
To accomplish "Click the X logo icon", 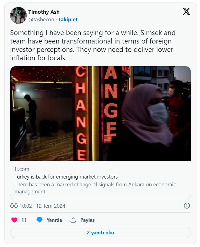I will (x=186, y=12).
